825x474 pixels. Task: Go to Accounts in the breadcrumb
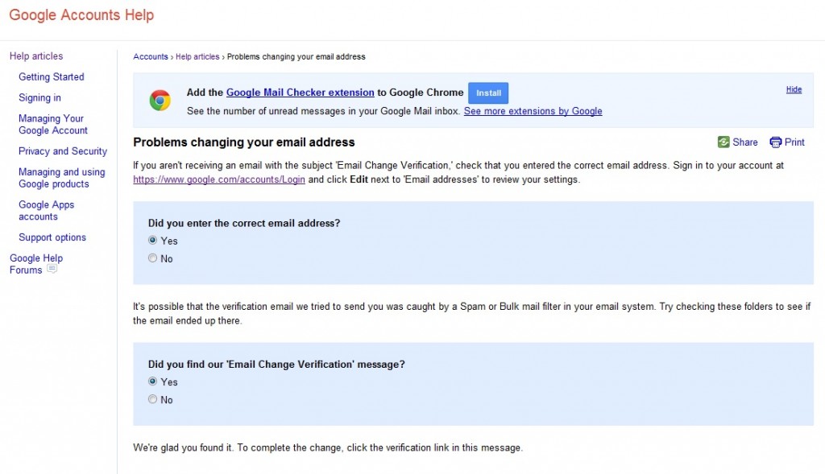coord(151,57)
